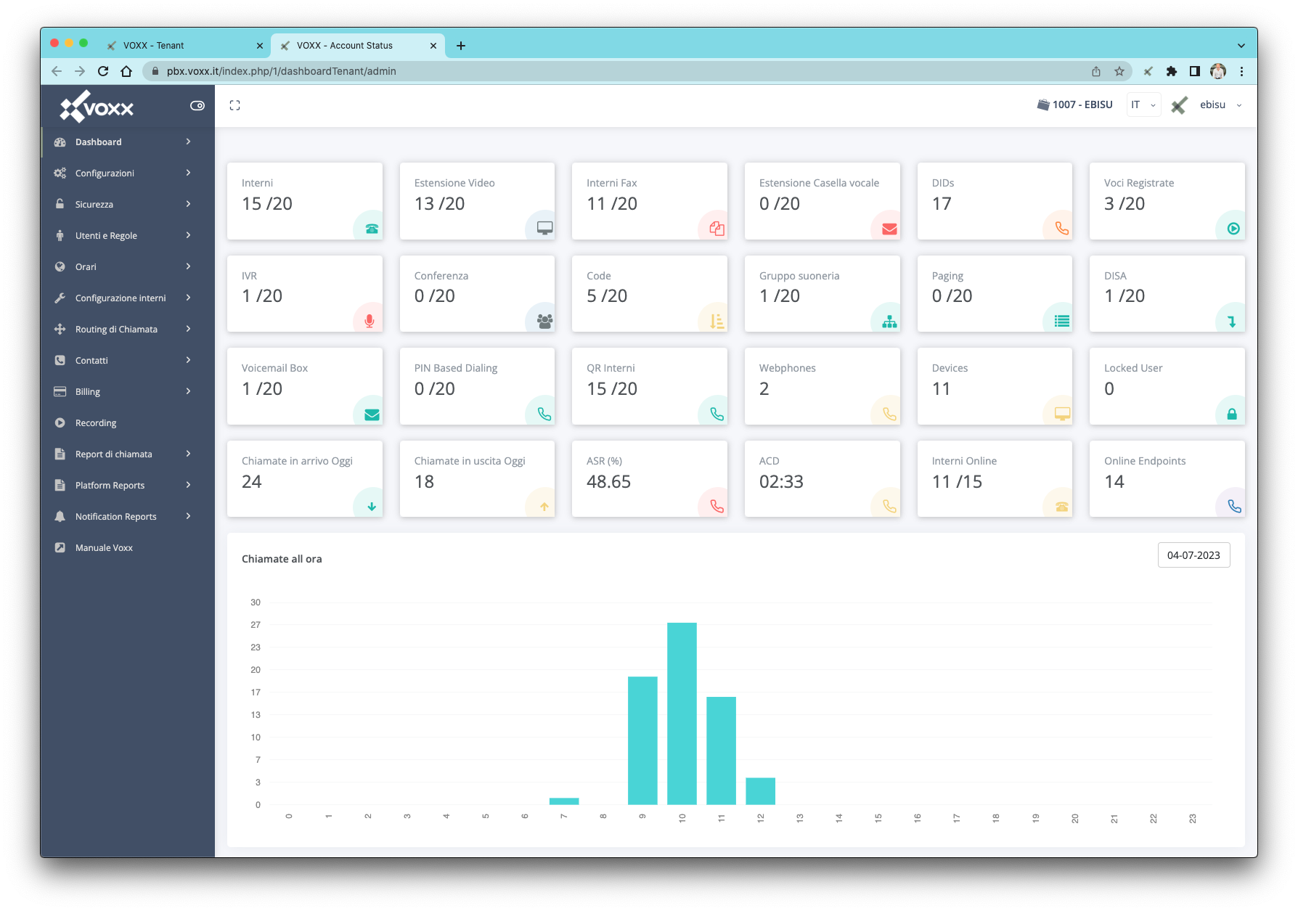Viewport: 1298px width, 911px height.
Task: Open the browser three-dot menu
Action: (1241, 71)
